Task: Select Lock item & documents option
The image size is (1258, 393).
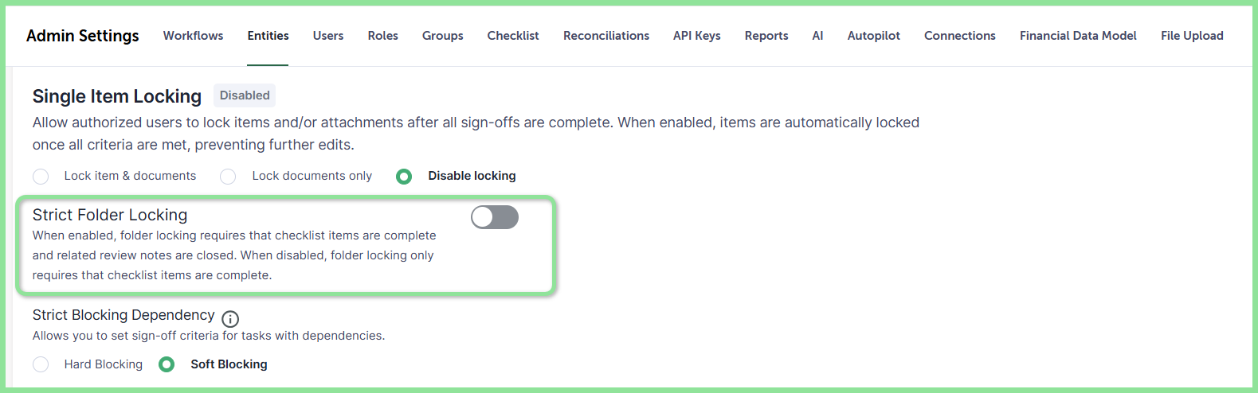Action: pyautogui.click(x=41, y=176)
